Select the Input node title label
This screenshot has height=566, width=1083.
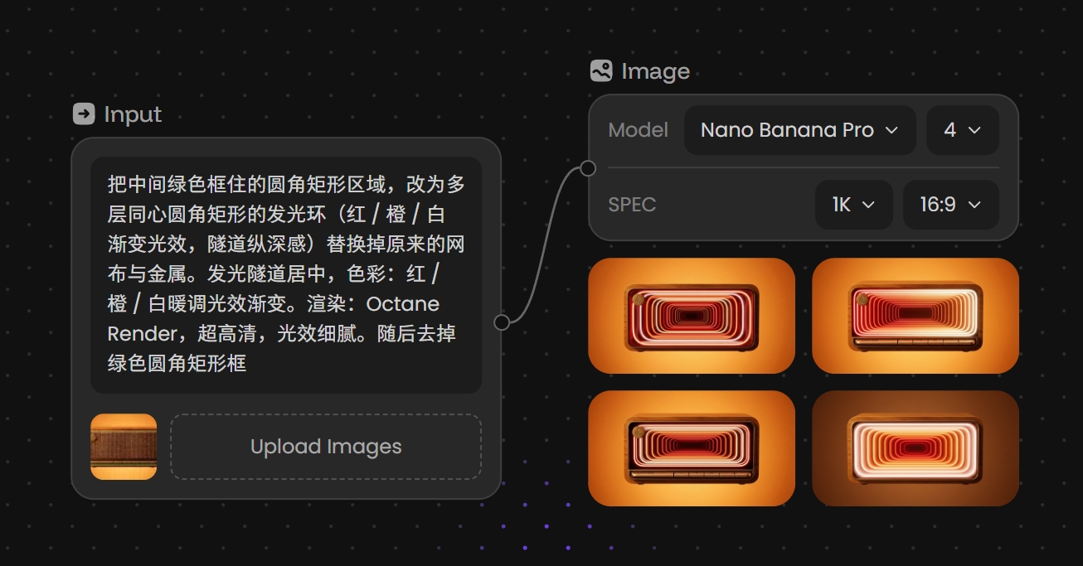pyautogui.click(x=133, y=114)
